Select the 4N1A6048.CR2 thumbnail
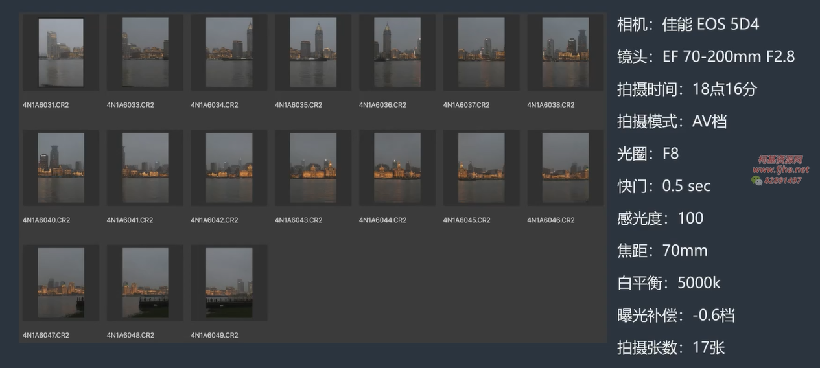This screenshot has width=820, height=368. click(x=145, y=282)
